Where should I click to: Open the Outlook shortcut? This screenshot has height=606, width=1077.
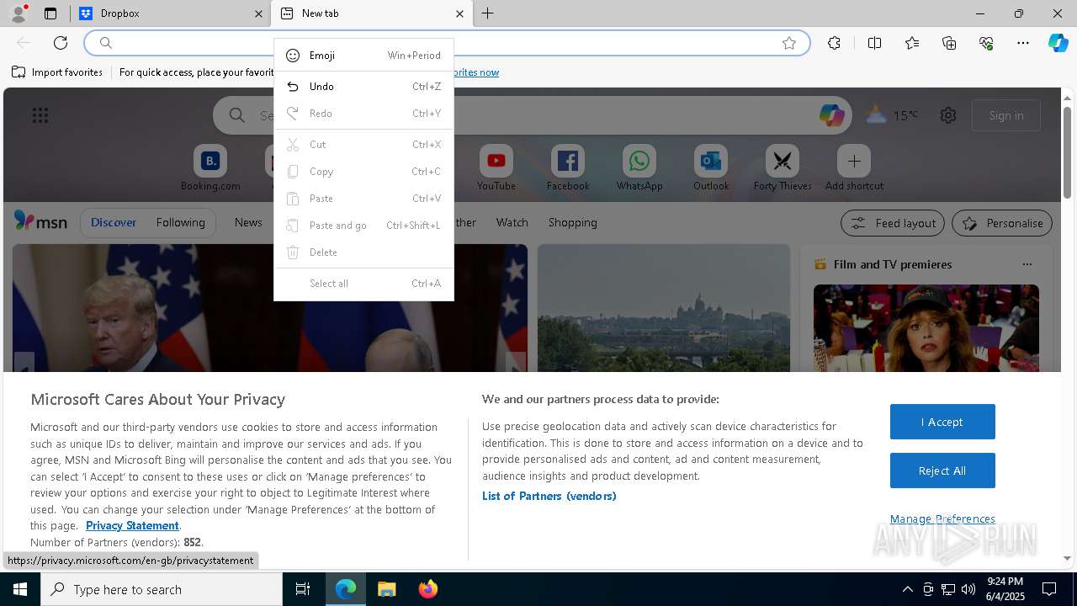coord(711,168)
